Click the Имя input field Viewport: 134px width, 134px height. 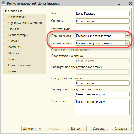[102, 14]
